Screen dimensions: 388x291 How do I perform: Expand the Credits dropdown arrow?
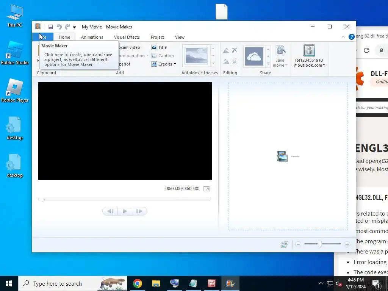click(x=175, y=64)
